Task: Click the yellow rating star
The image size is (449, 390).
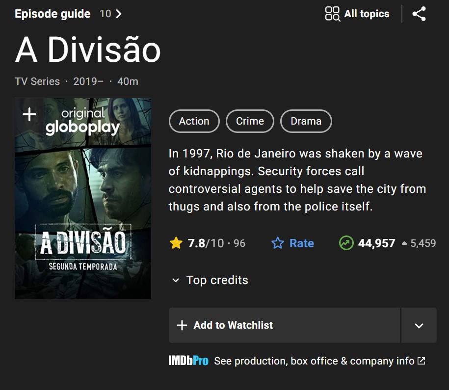Action: click(x=176, y=243)
